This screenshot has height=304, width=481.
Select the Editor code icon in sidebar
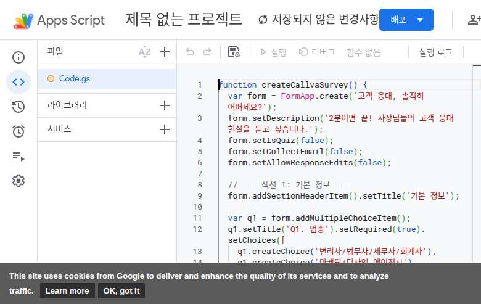click(18, 82)
